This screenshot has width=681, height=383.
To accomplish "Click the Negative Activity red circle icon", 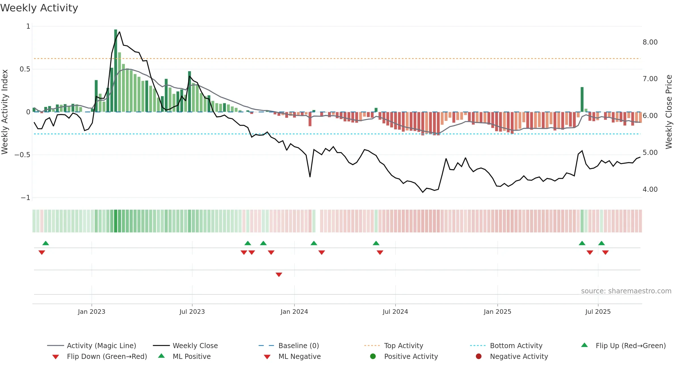I will 479,356.
